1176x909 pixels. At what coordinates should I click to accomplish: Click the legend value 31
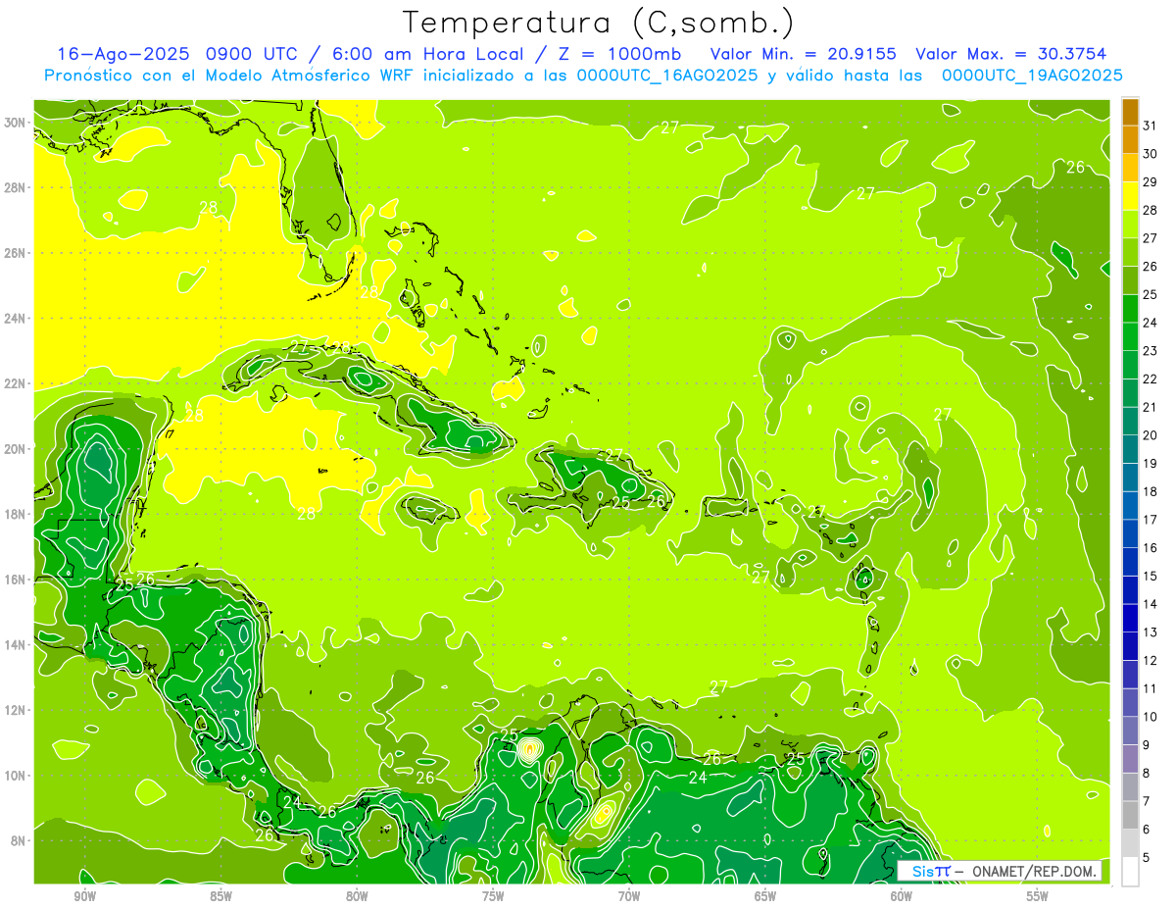pyautogui.click(x=1151, y=126)
